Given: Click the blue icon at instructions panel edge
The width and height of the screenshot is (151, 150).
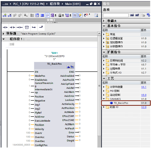Looking at the screenshot, I should [149, 15].
